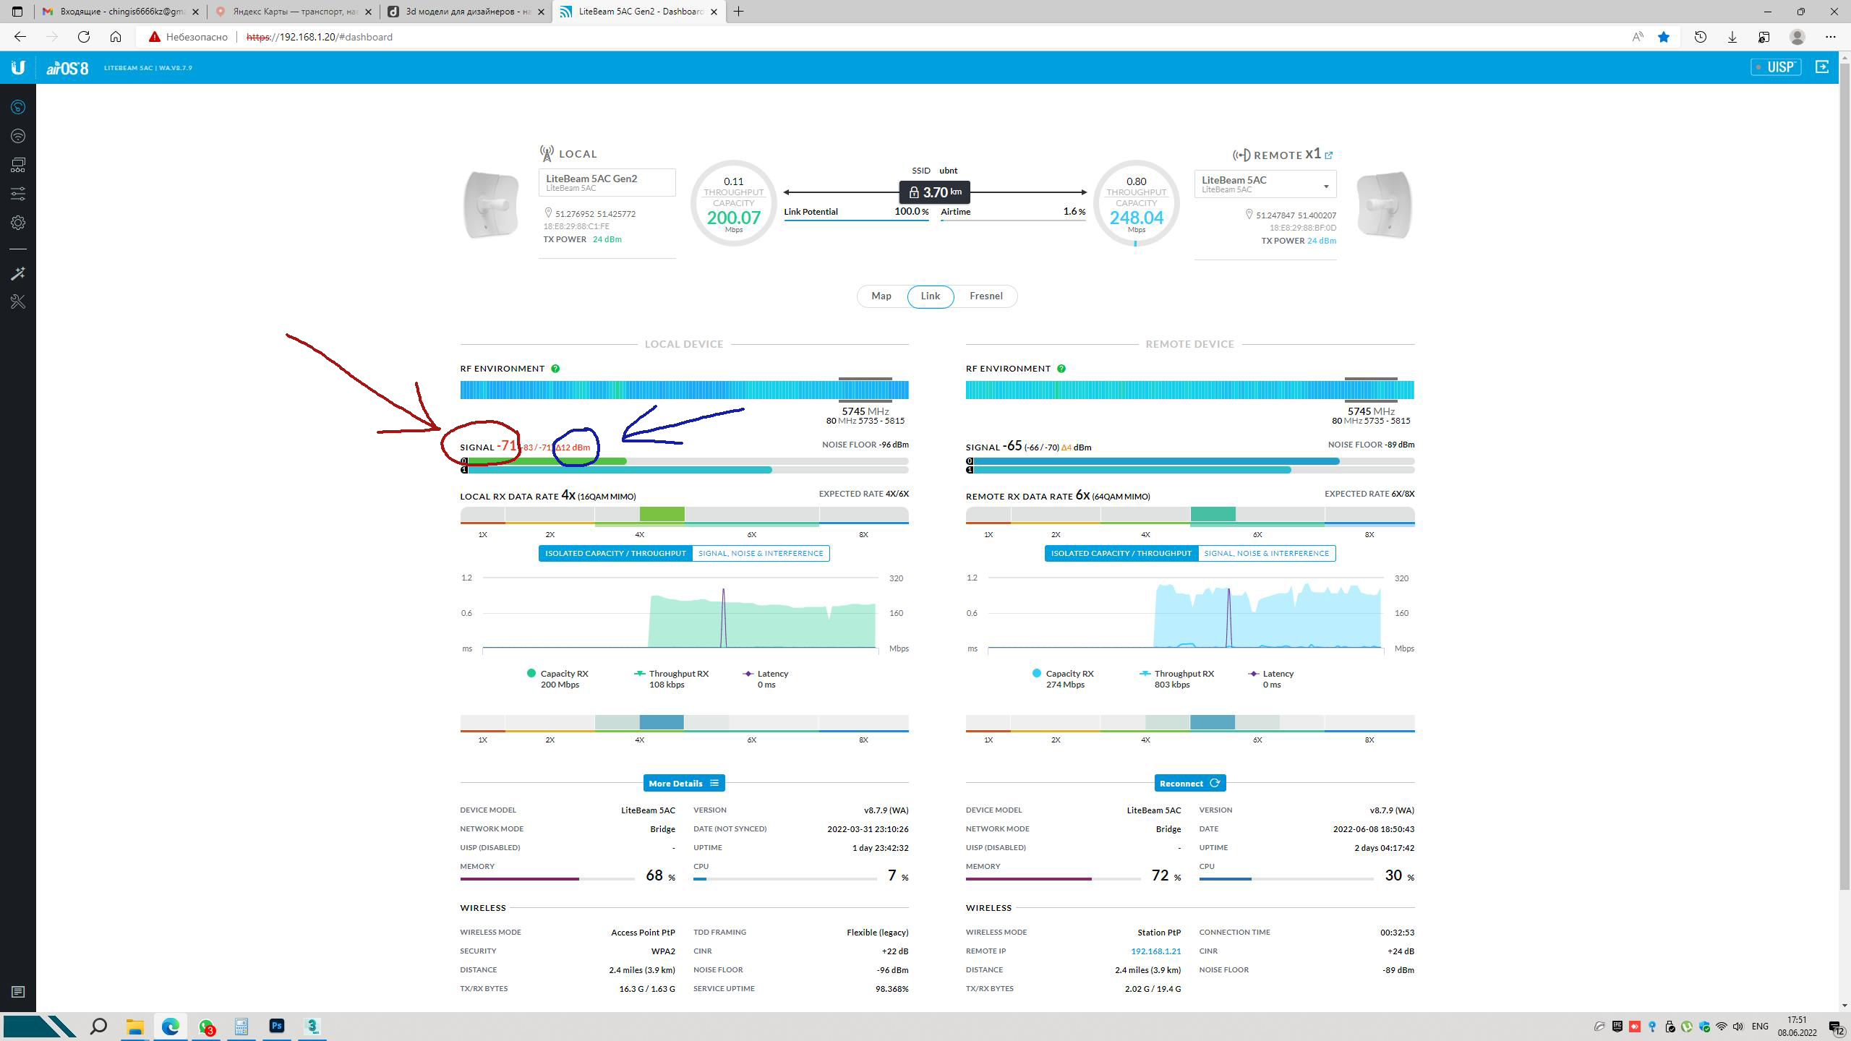This screenshot has width=1851, height=1041.
Task: Select local Signal, Noise & Interference toggle
Action: [761, 553]
